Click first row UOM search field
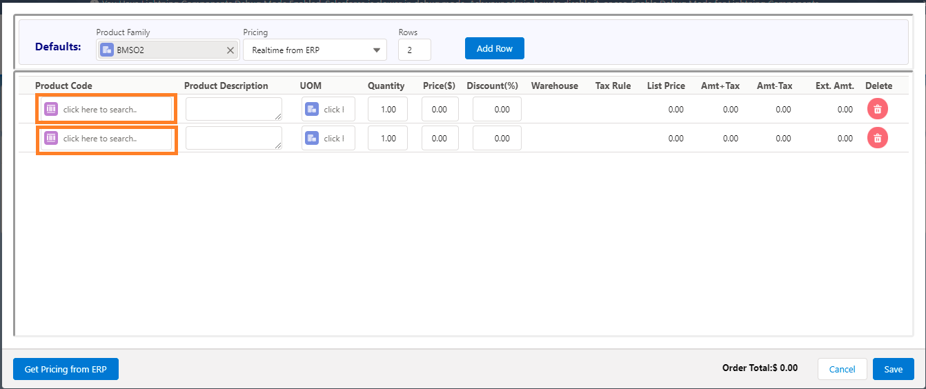The image size is (926, 389). [x=328, y=109]
